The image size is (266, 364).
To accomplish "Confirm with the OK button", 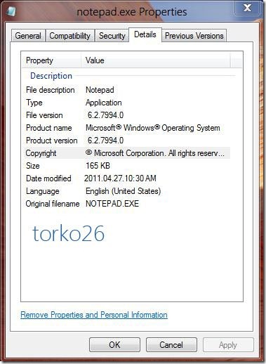I will pyautogui.click(x=114, y=344).
